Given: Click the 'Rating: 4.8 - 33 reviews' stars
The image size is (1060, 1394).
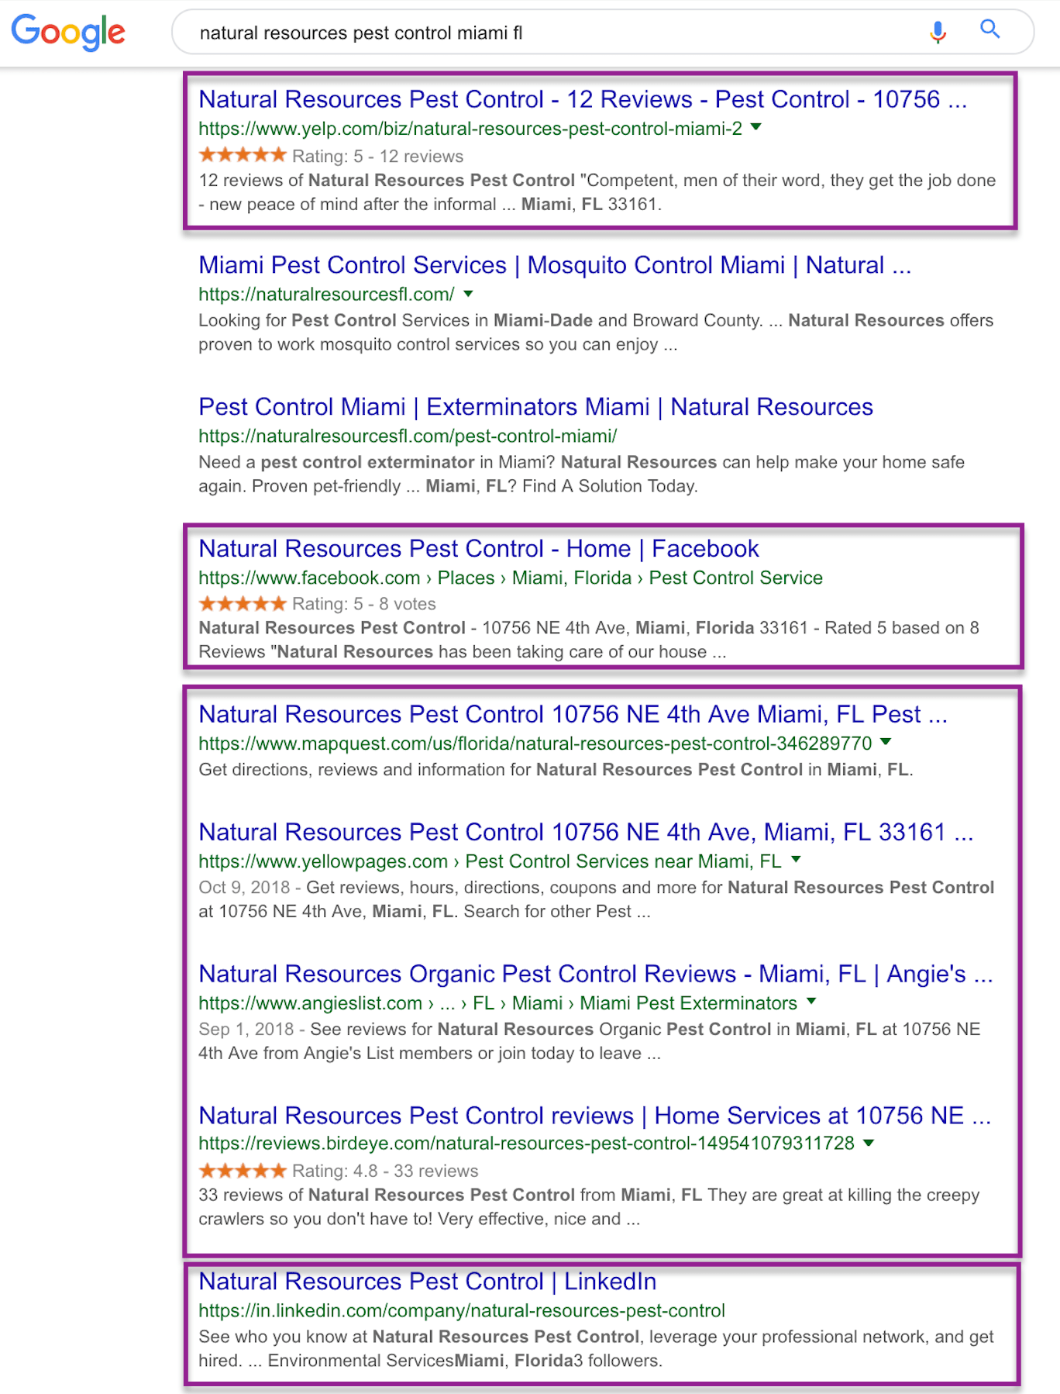Looking at the screenshot, I should (x=243, y=1171).
